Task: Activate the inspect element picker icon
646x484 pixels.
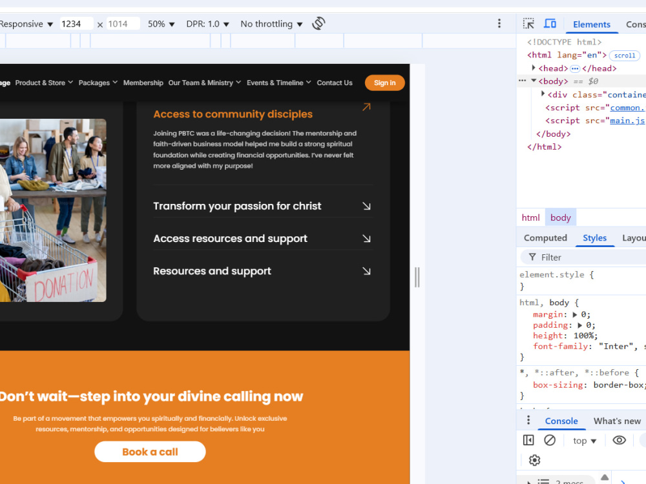Action: [528, 23]
